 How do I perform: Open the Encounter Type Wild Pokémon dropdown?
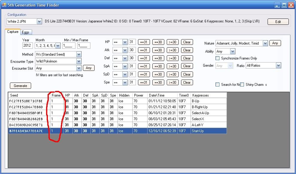pyautogui.click(x=79, y=61)
